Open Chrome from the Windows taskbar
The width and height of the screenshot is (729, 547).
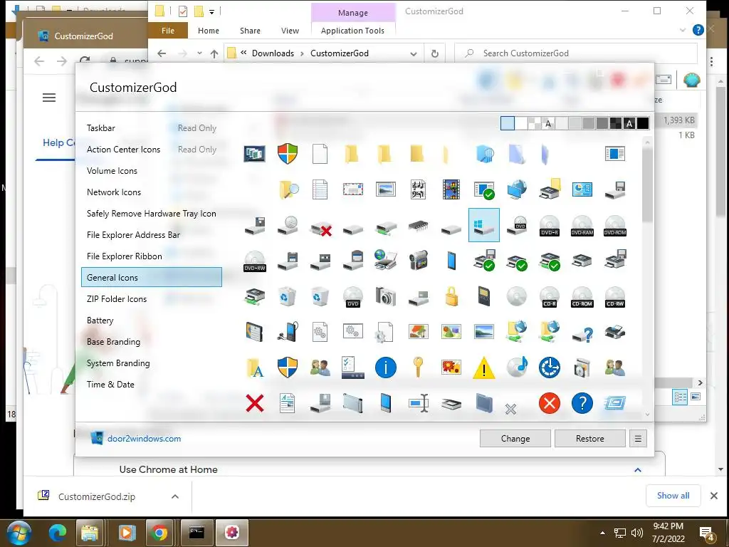159,533
